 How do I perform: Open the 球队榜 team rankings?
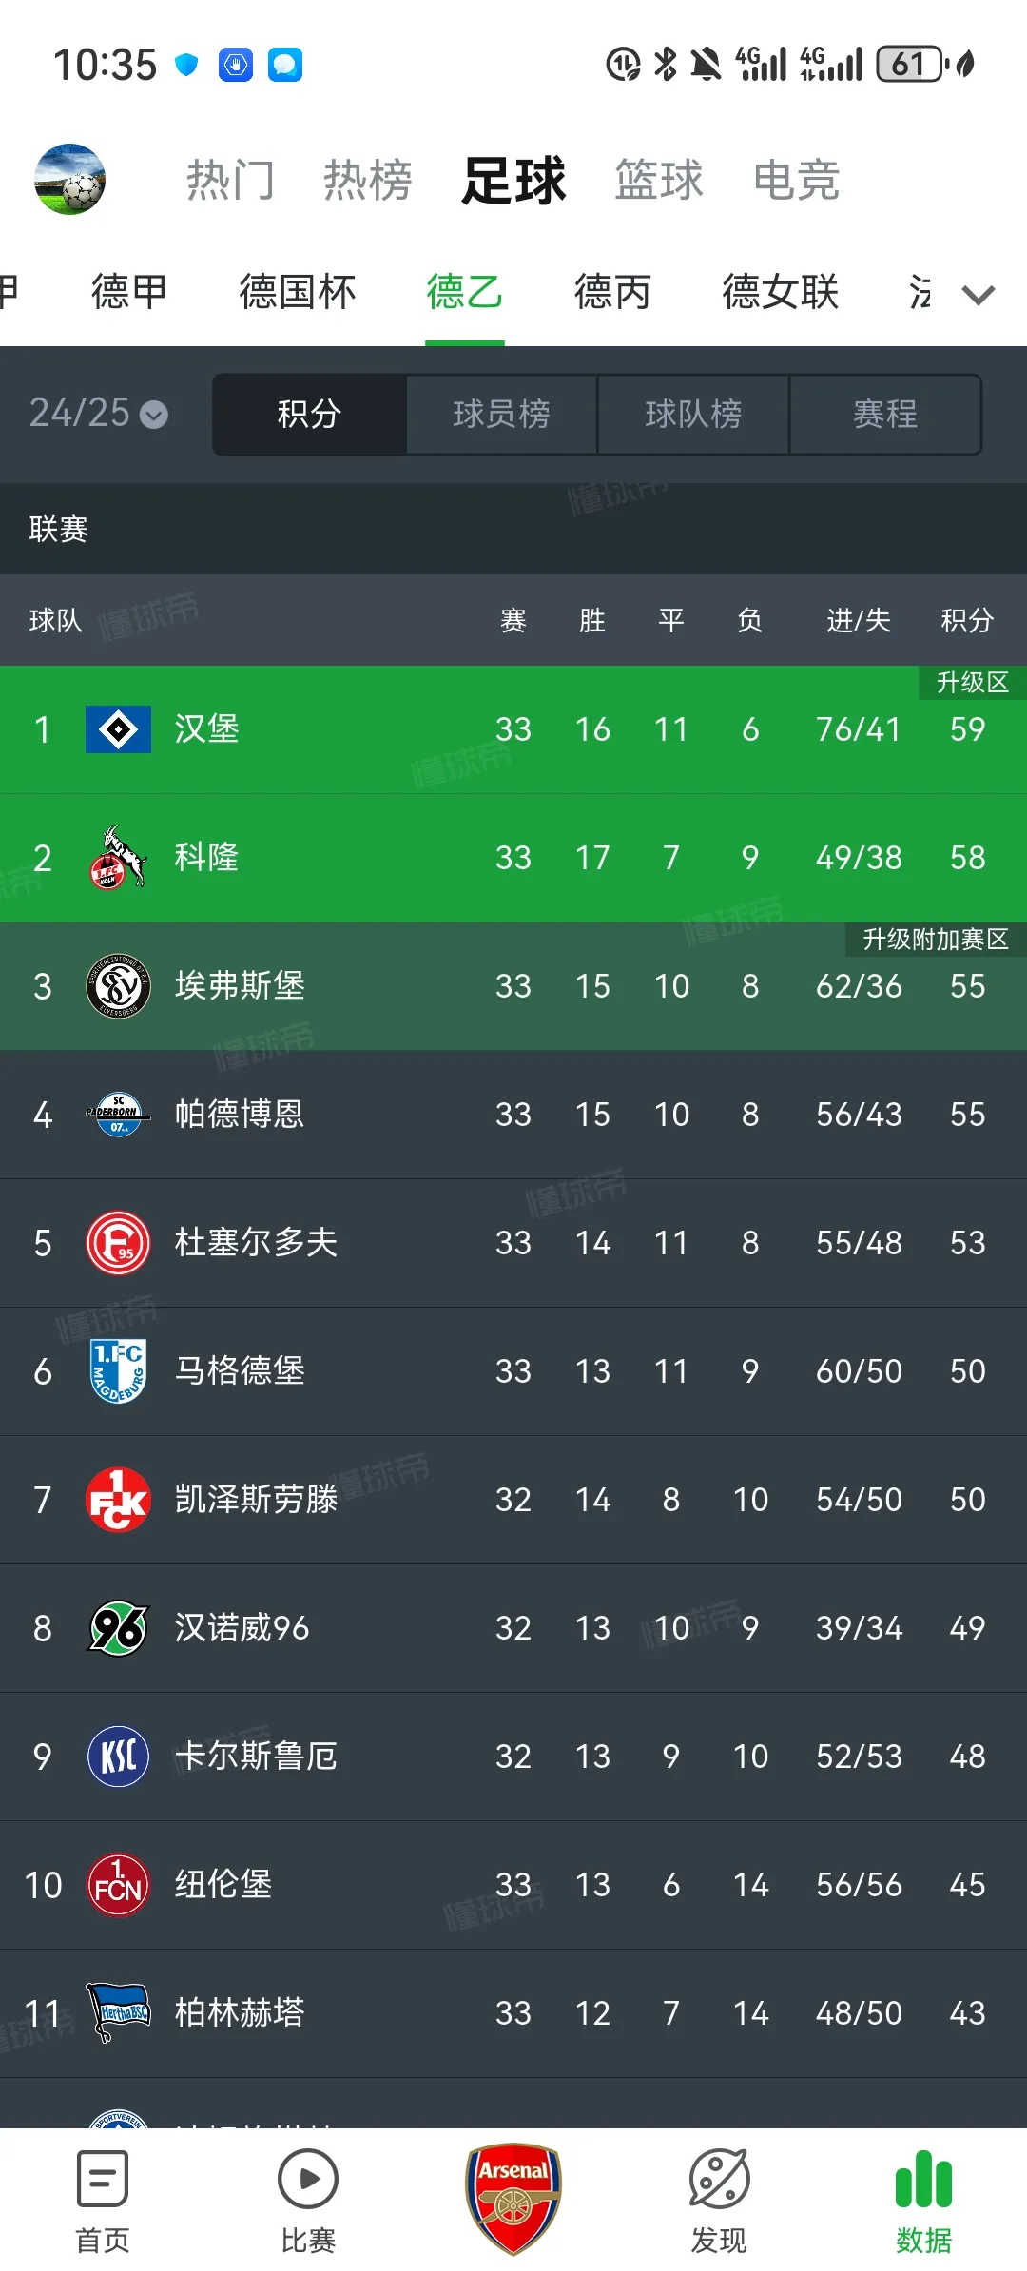[693, 415]
